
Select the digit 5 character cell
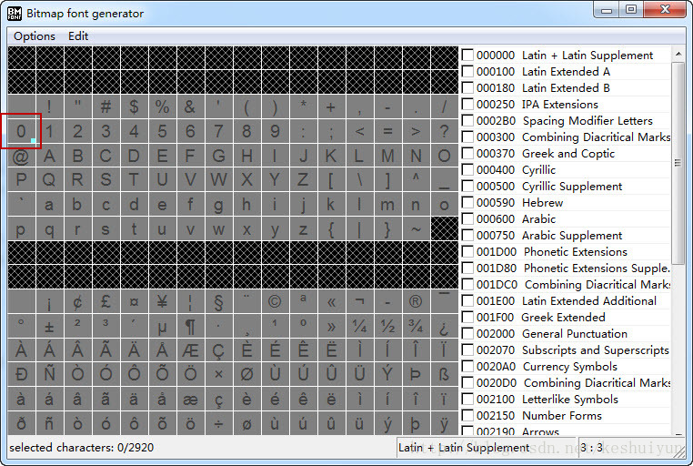tap(162, 131)
